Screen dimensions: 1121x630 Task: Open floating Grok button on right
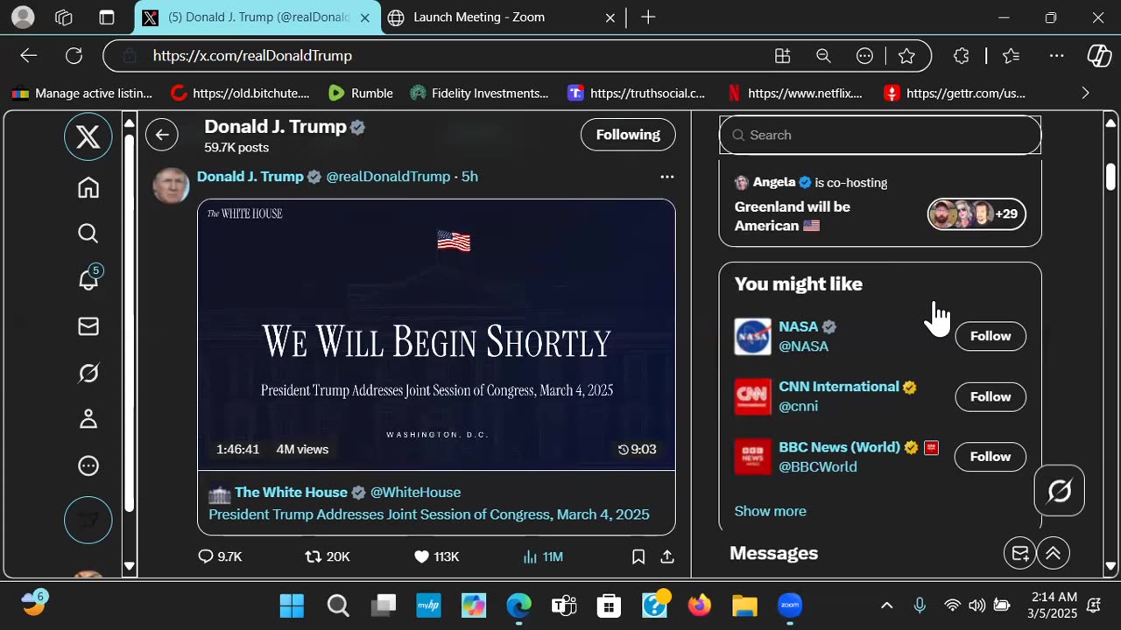coord(1059,491)
